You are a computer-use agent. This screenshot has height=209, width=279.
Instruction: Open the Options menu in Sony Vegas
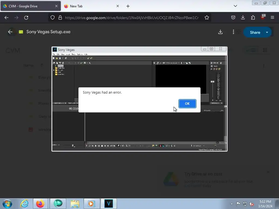[80, 54]
